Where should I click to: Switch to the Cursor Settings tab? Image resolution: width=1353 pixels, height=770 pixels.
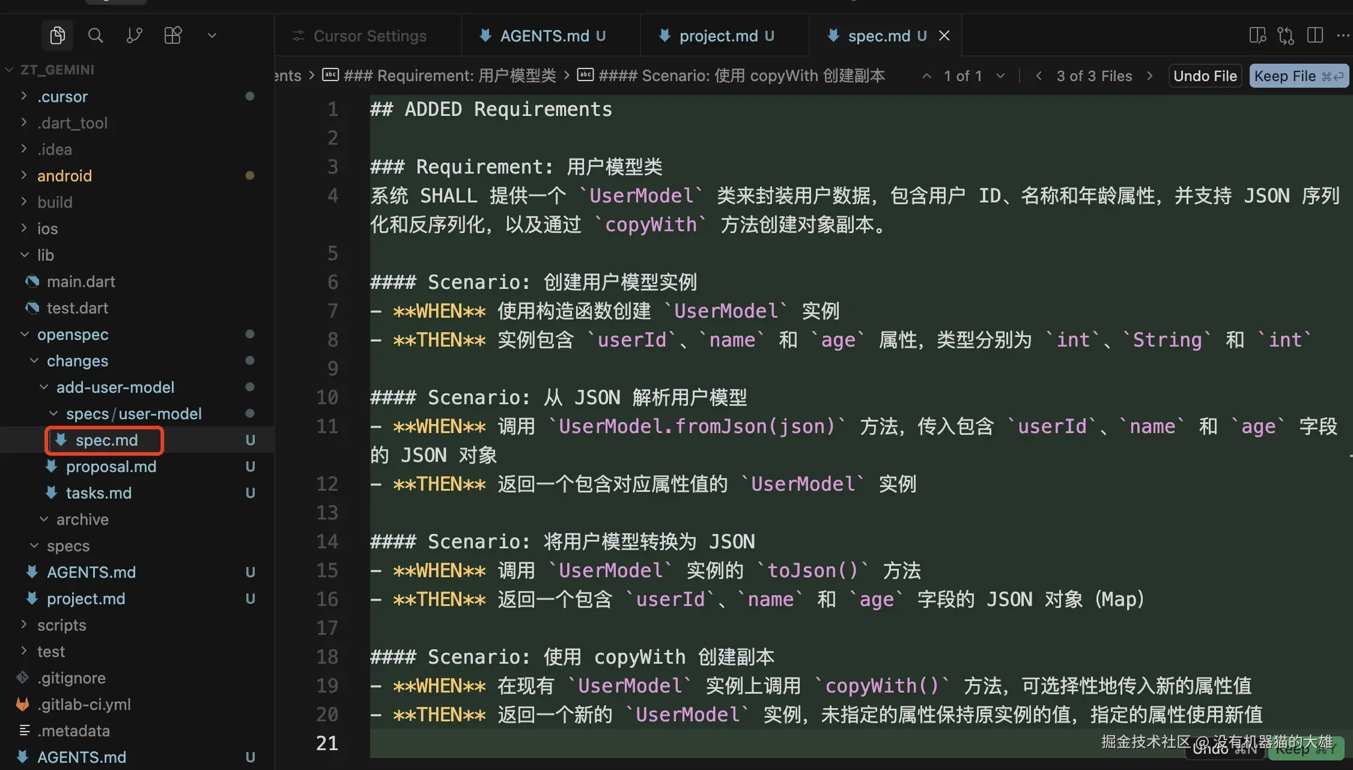pyautogui.click(x=369, y=36)
